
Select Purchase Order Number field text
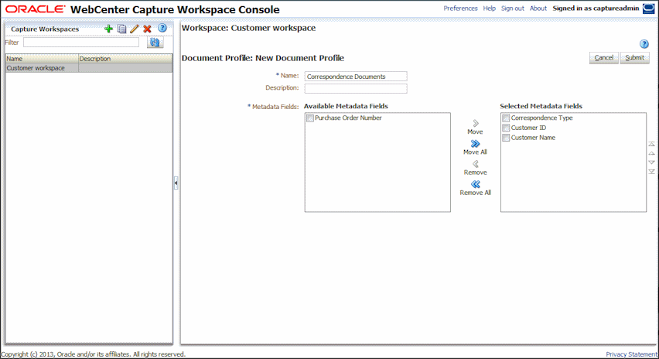pyautogui.click(x=348, y=118)
